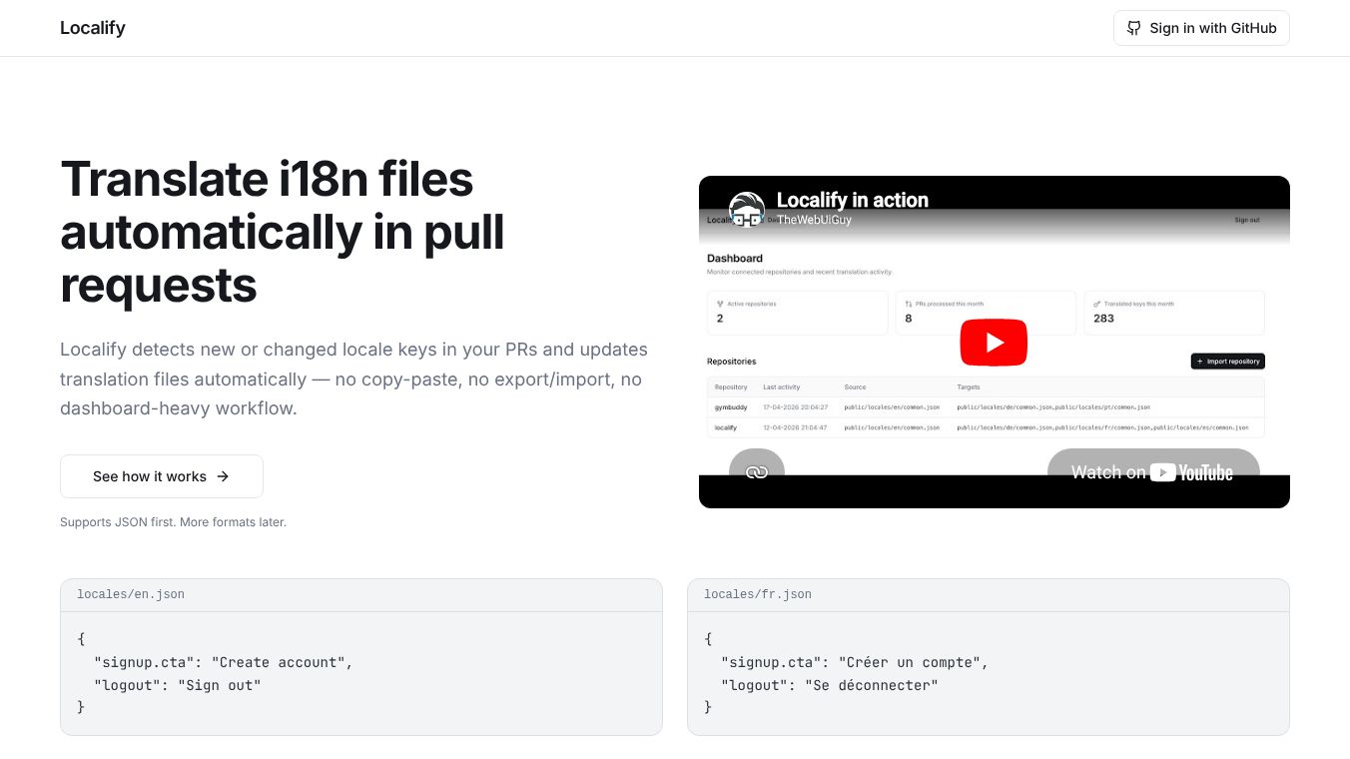1350x759 pixels.
Task: Open See how it works button
Action: [x=162, y=476]
